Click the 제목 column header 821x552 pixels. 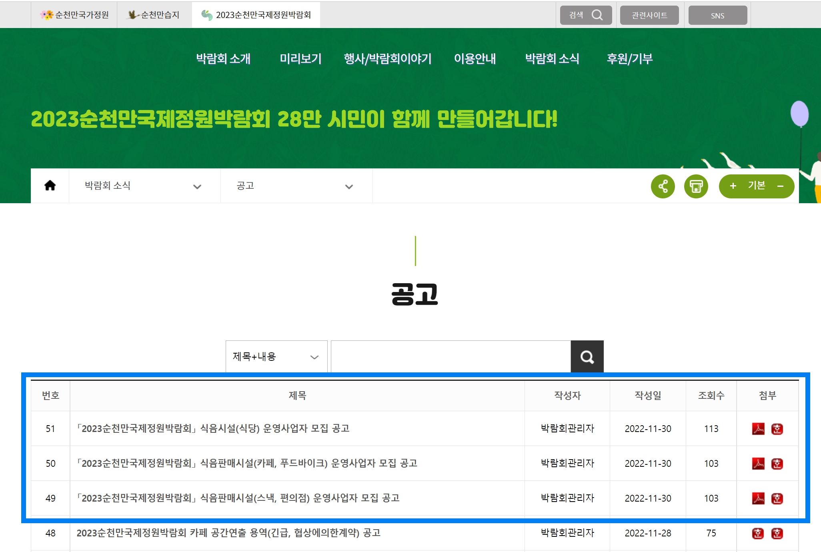[x=297, y=396]
